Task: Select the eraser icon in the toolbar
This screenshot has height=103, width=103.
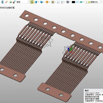Action: tap(7, 2)
